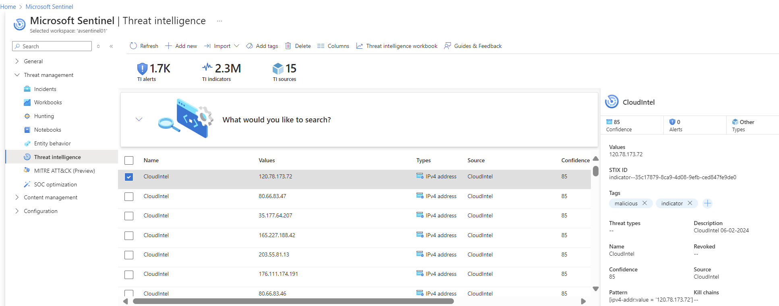Click the Hunting crosshair icon
The image size is (779, 306).
pyautogui.click(x=27, y=116)
